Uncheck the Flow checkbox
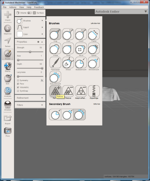 click(x=18, y=84)
